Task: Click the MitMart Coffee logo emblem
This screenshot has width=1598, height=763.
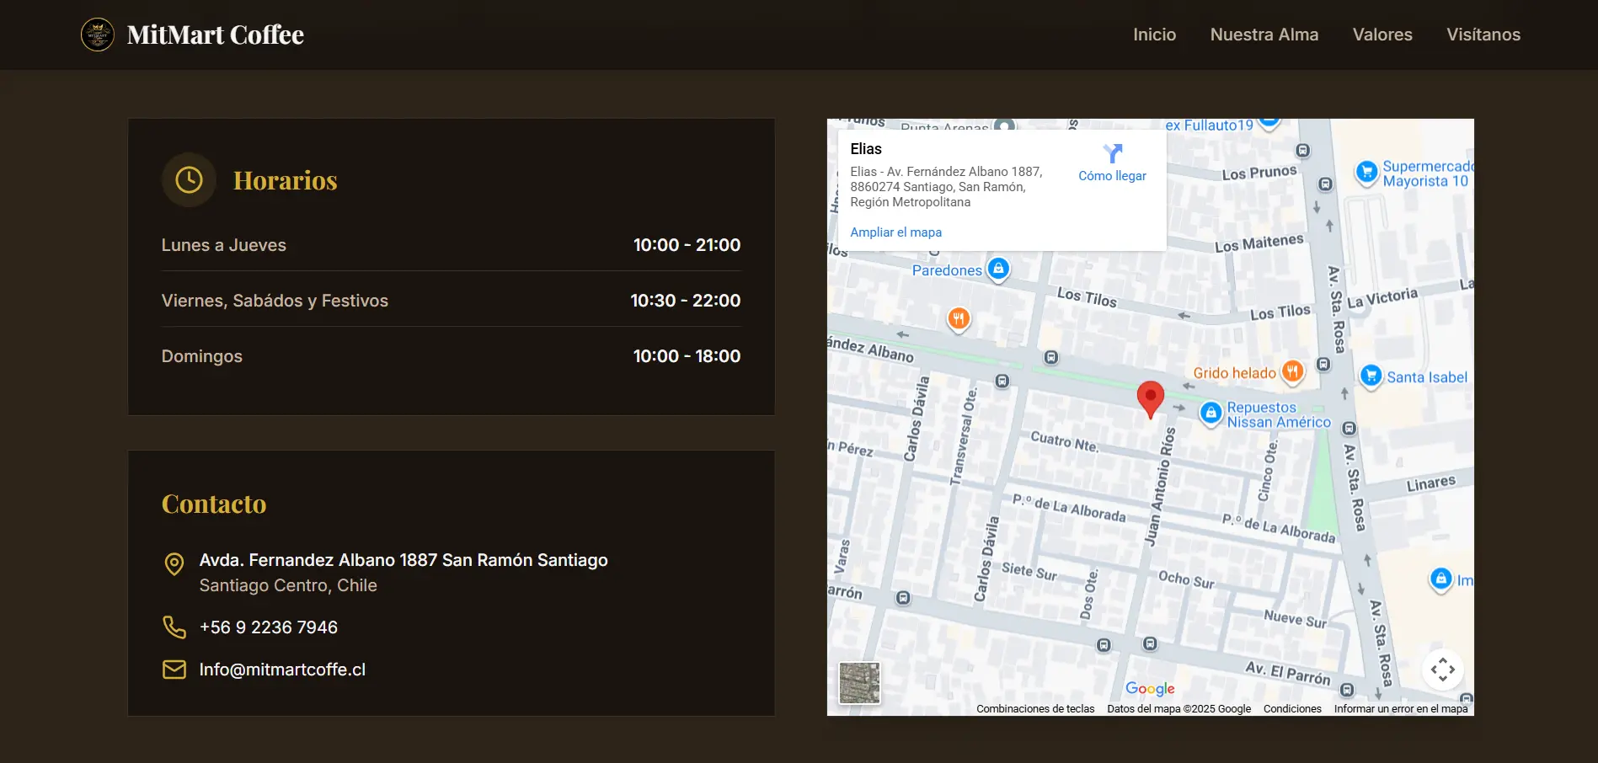Action: [x=98, y=35]
